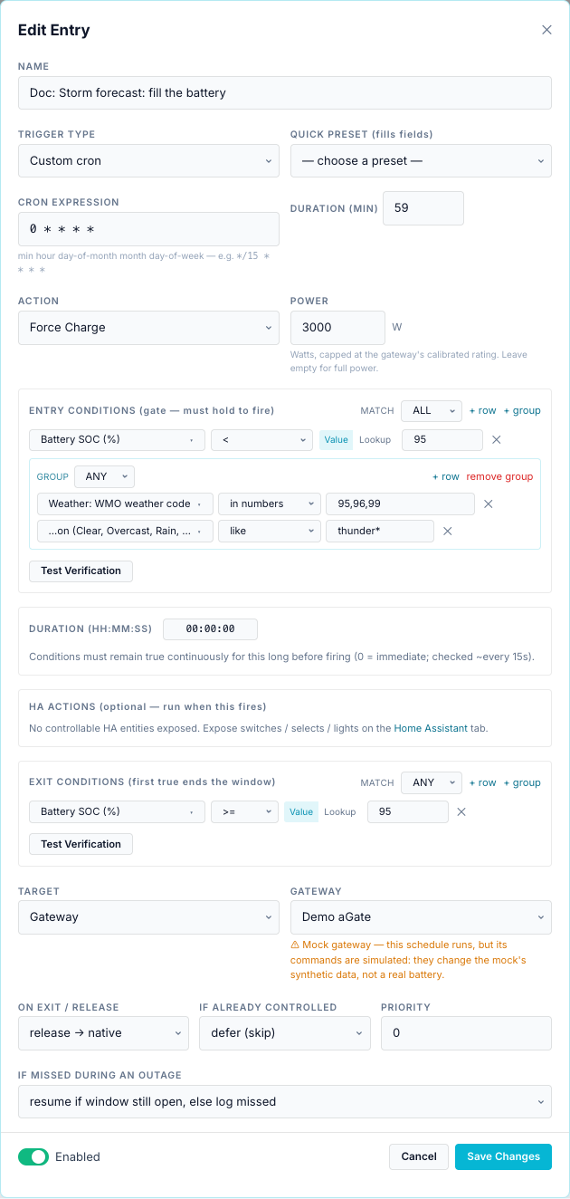Image resolution: width=570 pixels, height=1199 pixels.
Task: Open the 'like' operator dropdown
Action: 270,531
